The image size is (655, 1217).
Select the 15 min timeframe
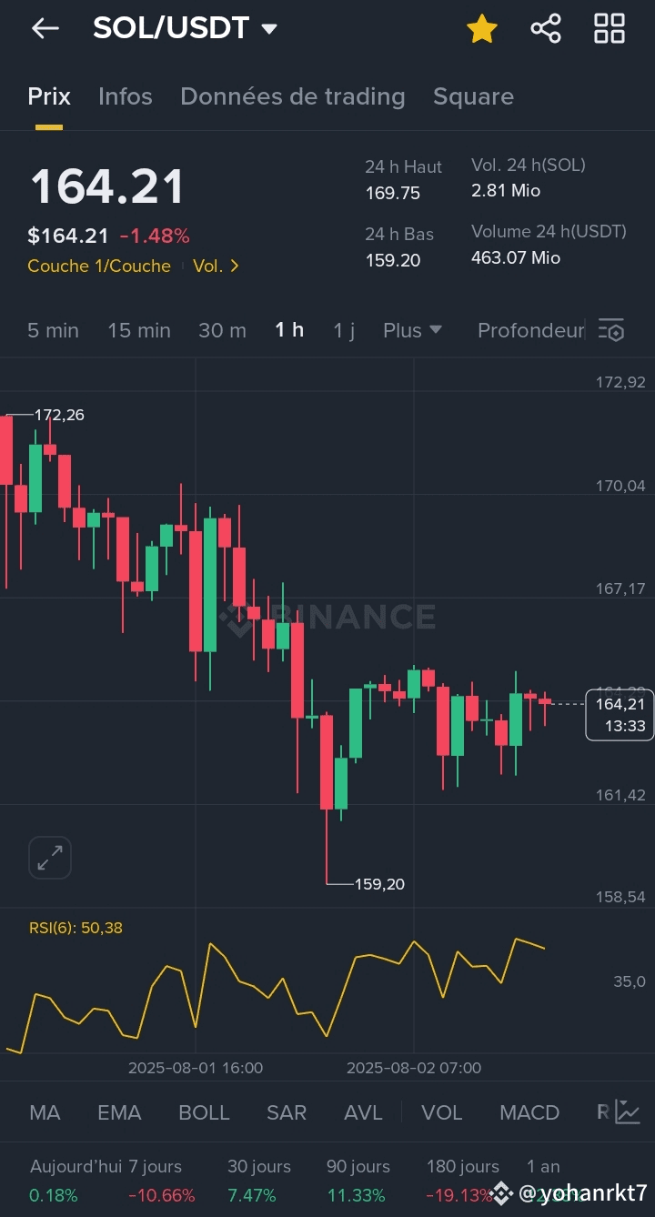(139, 330)
